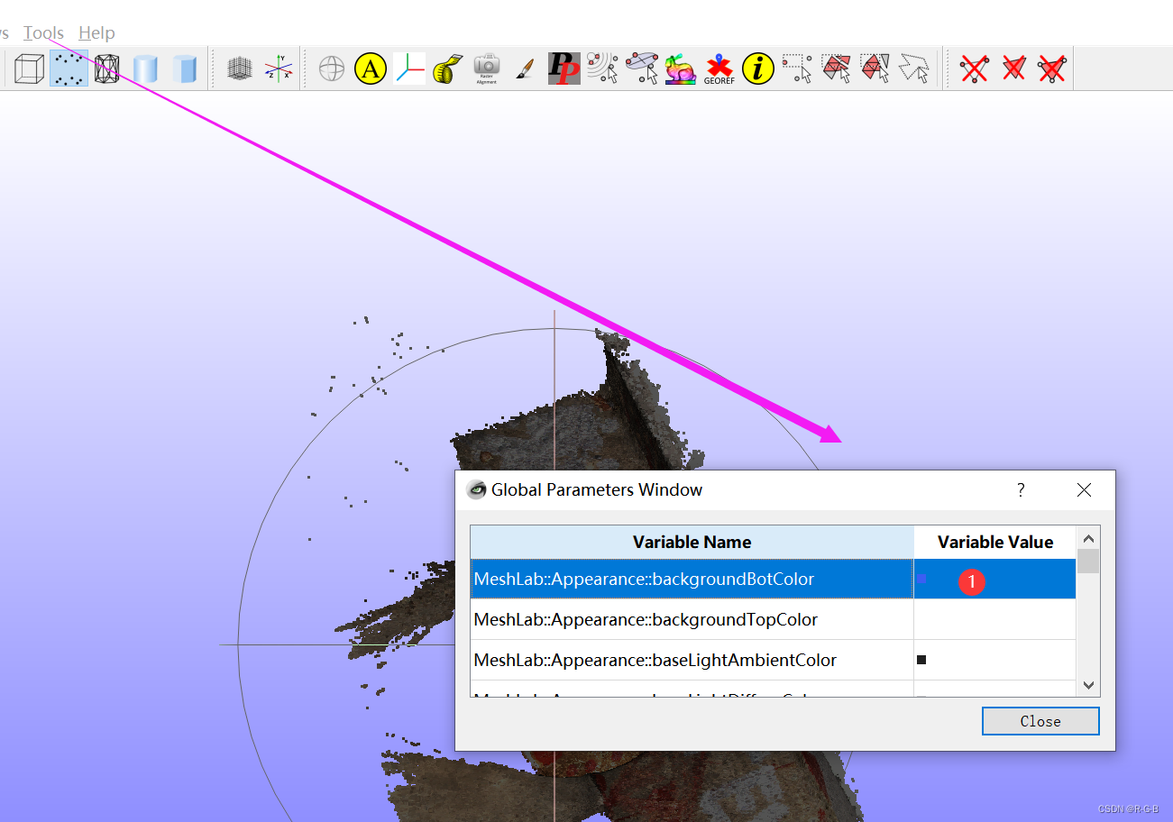Delete selected faces and vertices icon
This screenshot has width=1173, height=822.
1052,68
